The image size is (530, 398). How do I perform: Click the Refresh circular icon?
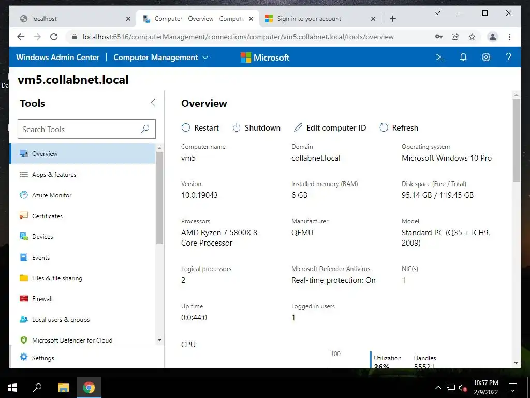click(x=384, y=127)
